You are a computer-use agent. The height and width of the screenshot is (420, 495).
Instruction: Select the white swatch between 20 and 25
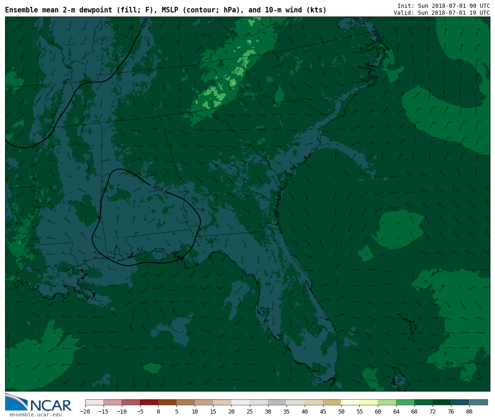[241, 403]
